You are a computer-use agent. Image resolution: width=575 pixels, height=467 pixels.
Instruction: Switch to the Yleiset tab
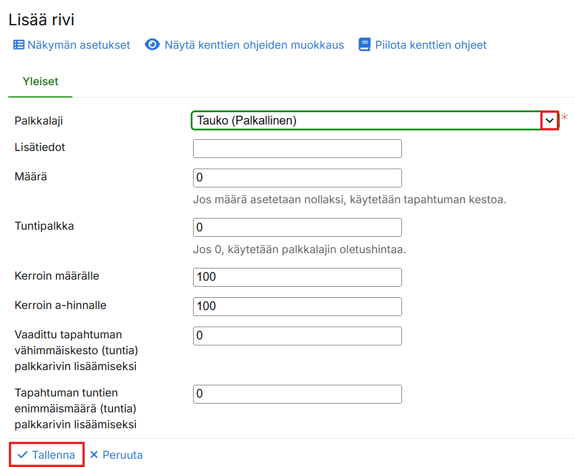tap(40, 82)
